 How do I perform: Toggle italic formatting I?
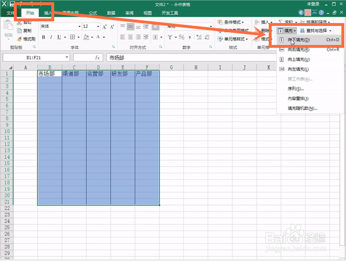[51, 37]
